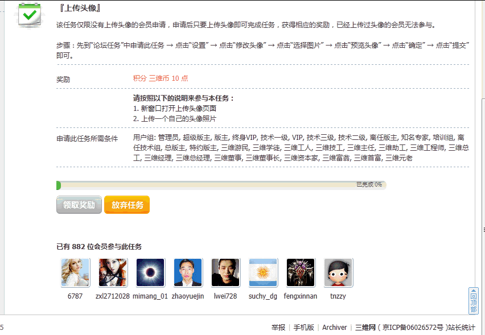Click the 奖励 label
The height and width of the screenshot is (335, 485).
coord(63,80)
